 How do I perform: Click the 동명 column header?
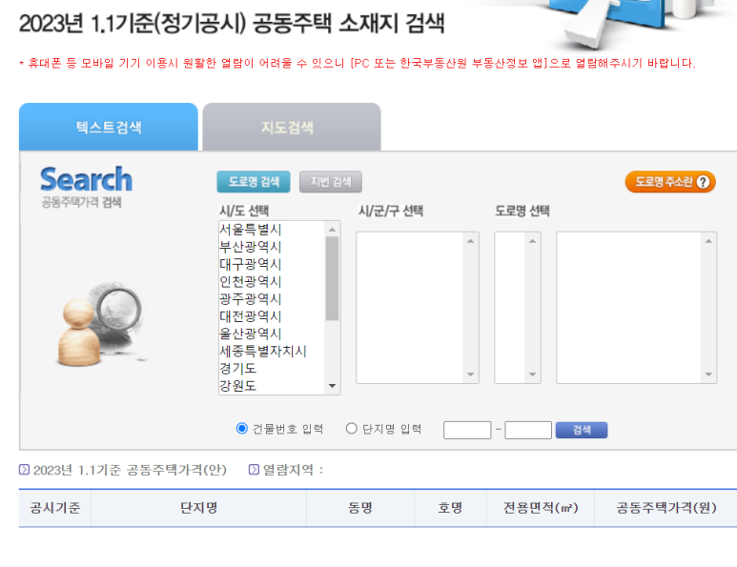(360, 508)
